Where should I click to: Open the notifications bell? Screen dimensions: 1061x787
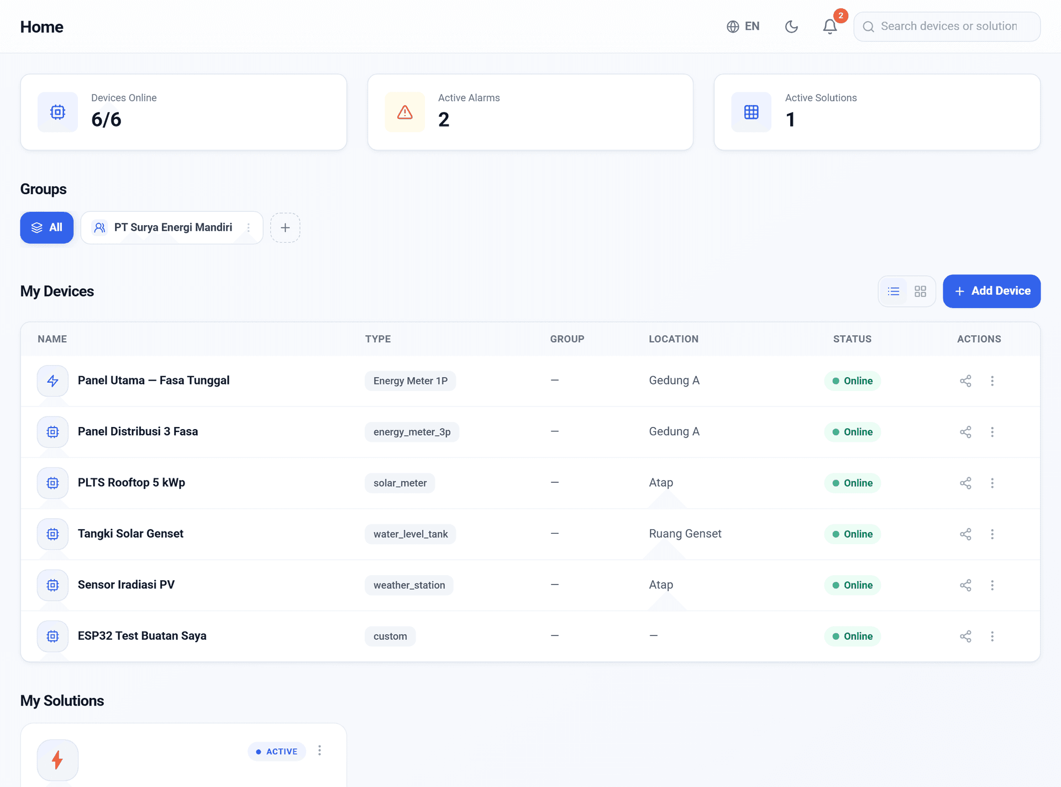click(829, 27)
